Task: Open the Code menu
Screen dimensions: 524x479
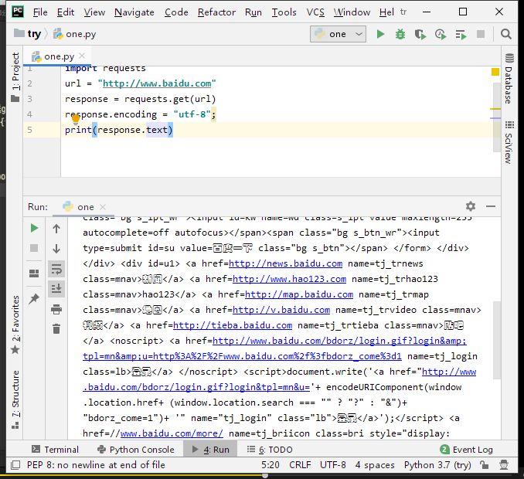Action: [176, 12]
